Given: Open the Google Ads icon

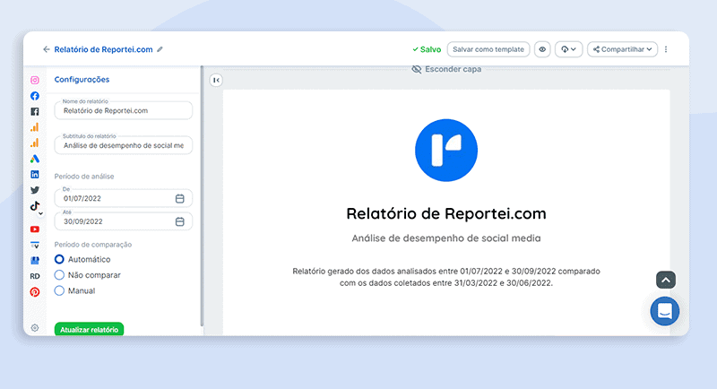Looking at the screenshot, I should 35,159.
